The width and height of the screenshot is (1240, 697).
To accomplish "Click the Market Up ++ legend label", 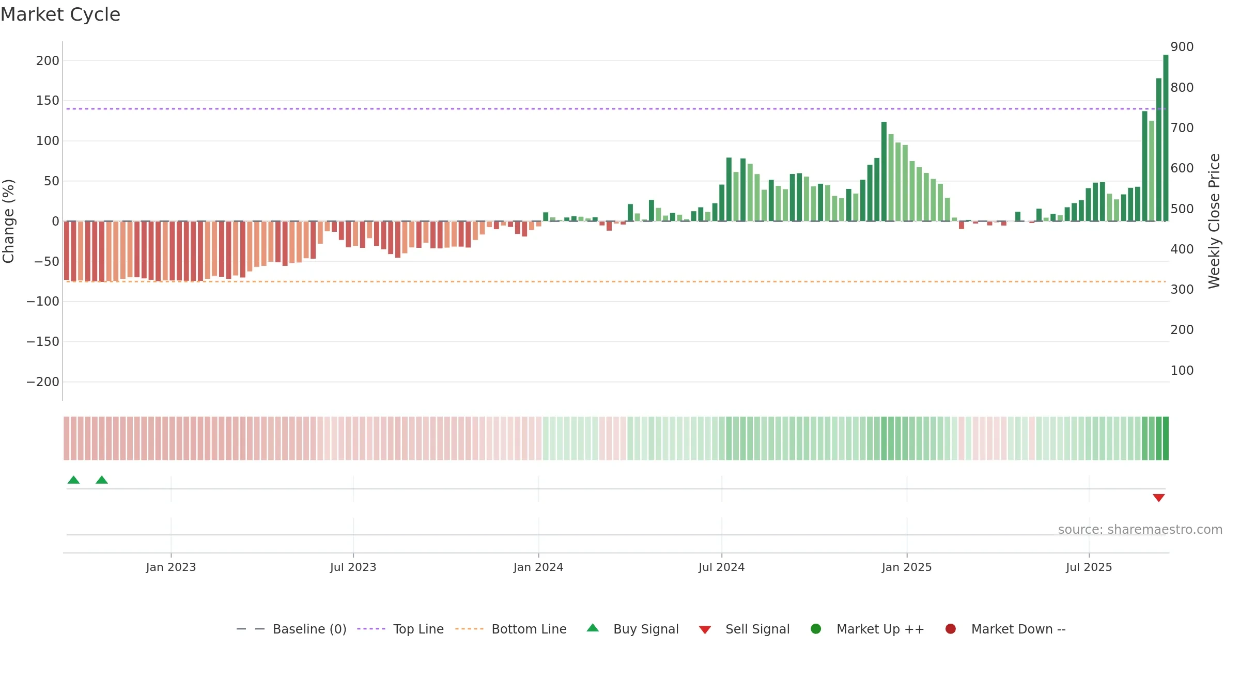I will (x=880, y=629).
